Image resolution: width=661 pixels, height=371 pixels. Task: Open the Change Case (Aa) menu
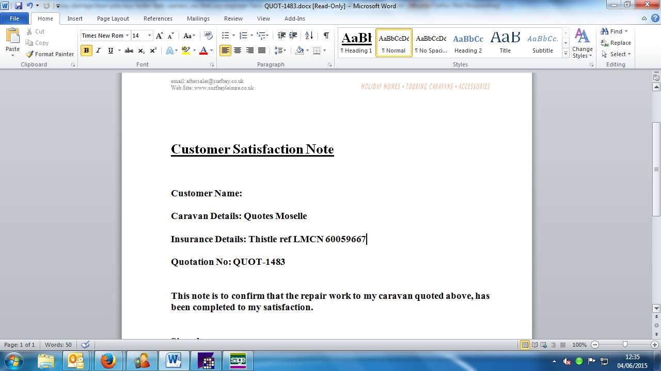(x=189, y=36)
